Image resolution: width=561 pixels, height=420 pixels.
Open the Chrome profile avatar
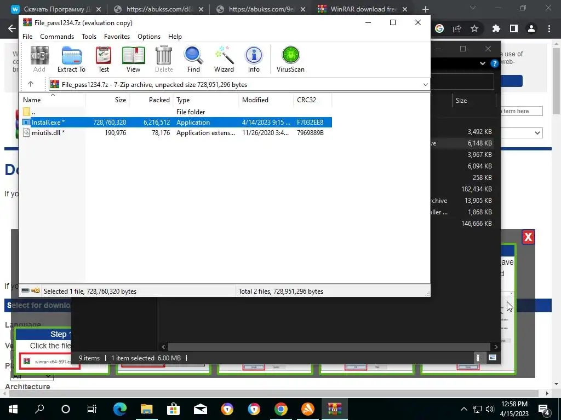[x=531, y=28]
